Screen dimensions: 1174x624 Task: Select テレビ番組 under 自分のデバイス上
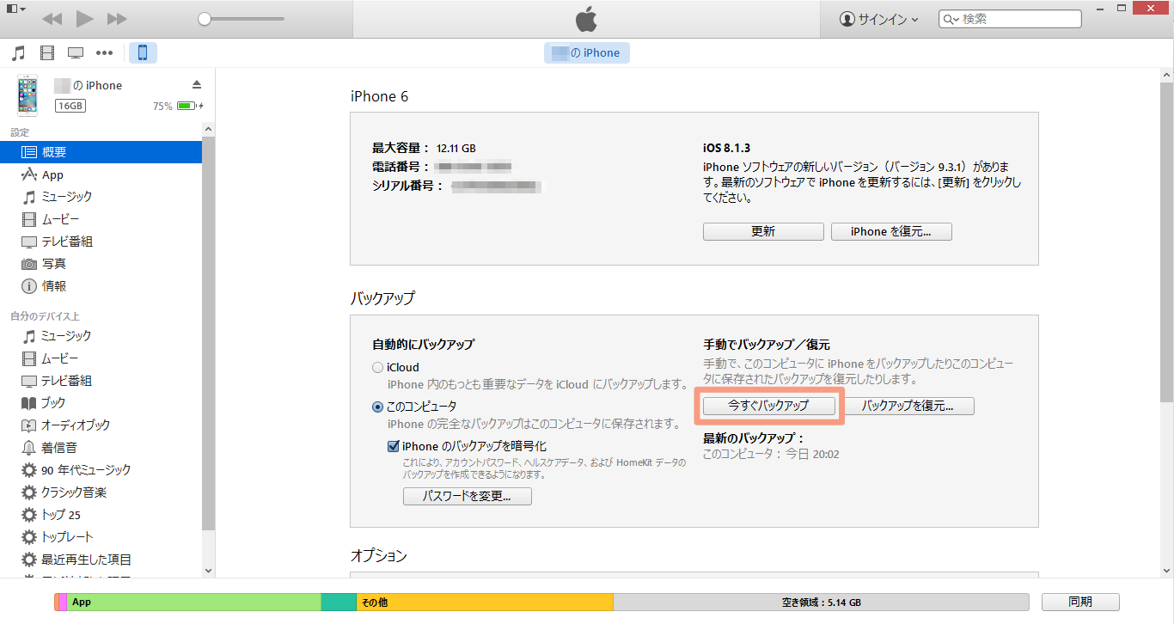coord(101,381)
